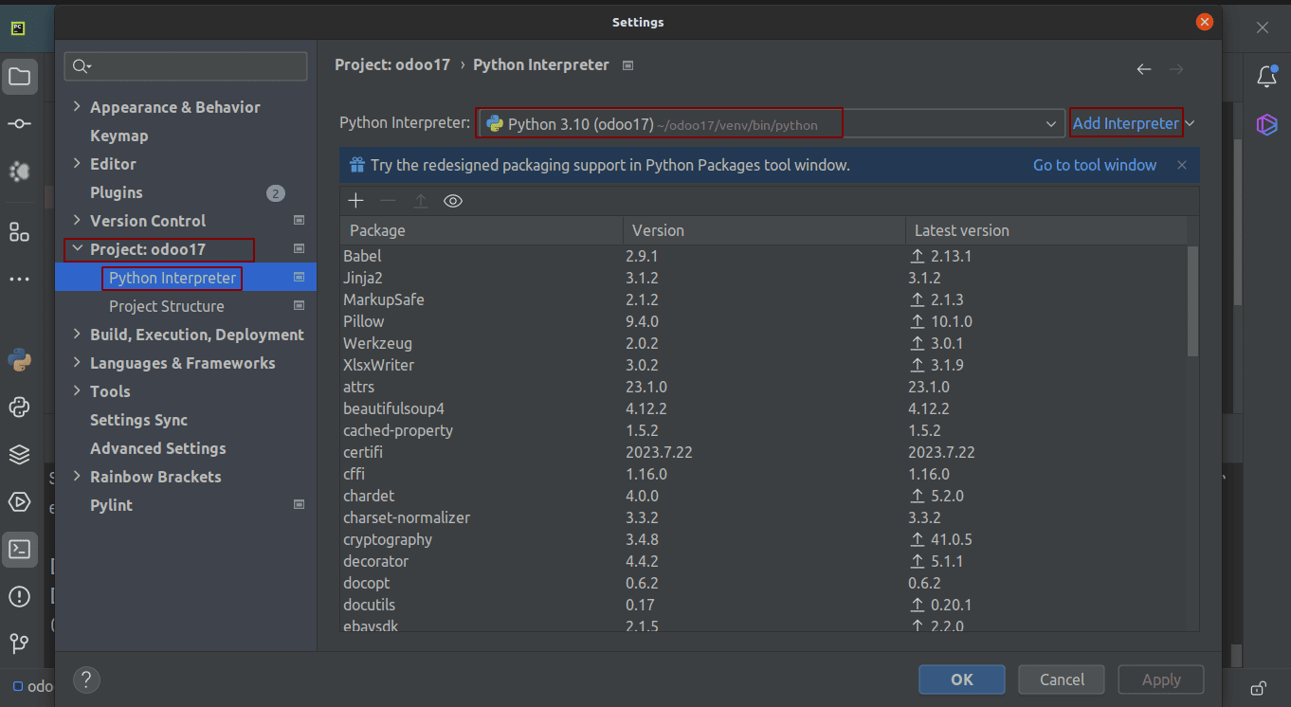Open the Python Console tool icon
1291x707 pixels.
[19, 408]
